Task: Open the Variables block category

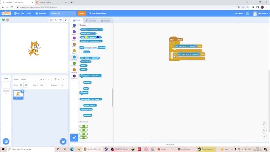Action: pos(74,71)
